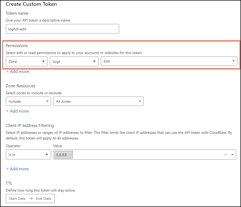The height and width of the screenshot is (207, 241).
Task: Add more under Zone Resources
Action: (x=17, y=111)
